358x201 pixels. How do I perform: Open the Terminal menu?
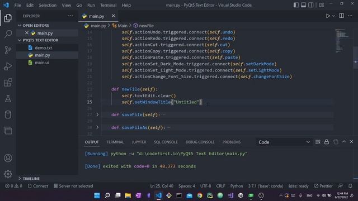108,5
